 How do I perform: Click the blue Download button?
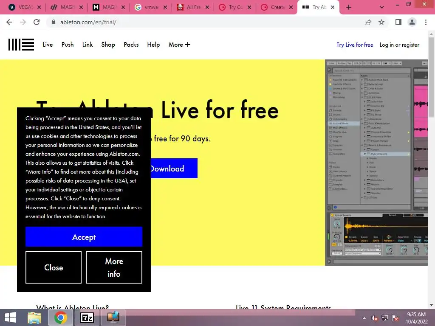tap(174, 168)
